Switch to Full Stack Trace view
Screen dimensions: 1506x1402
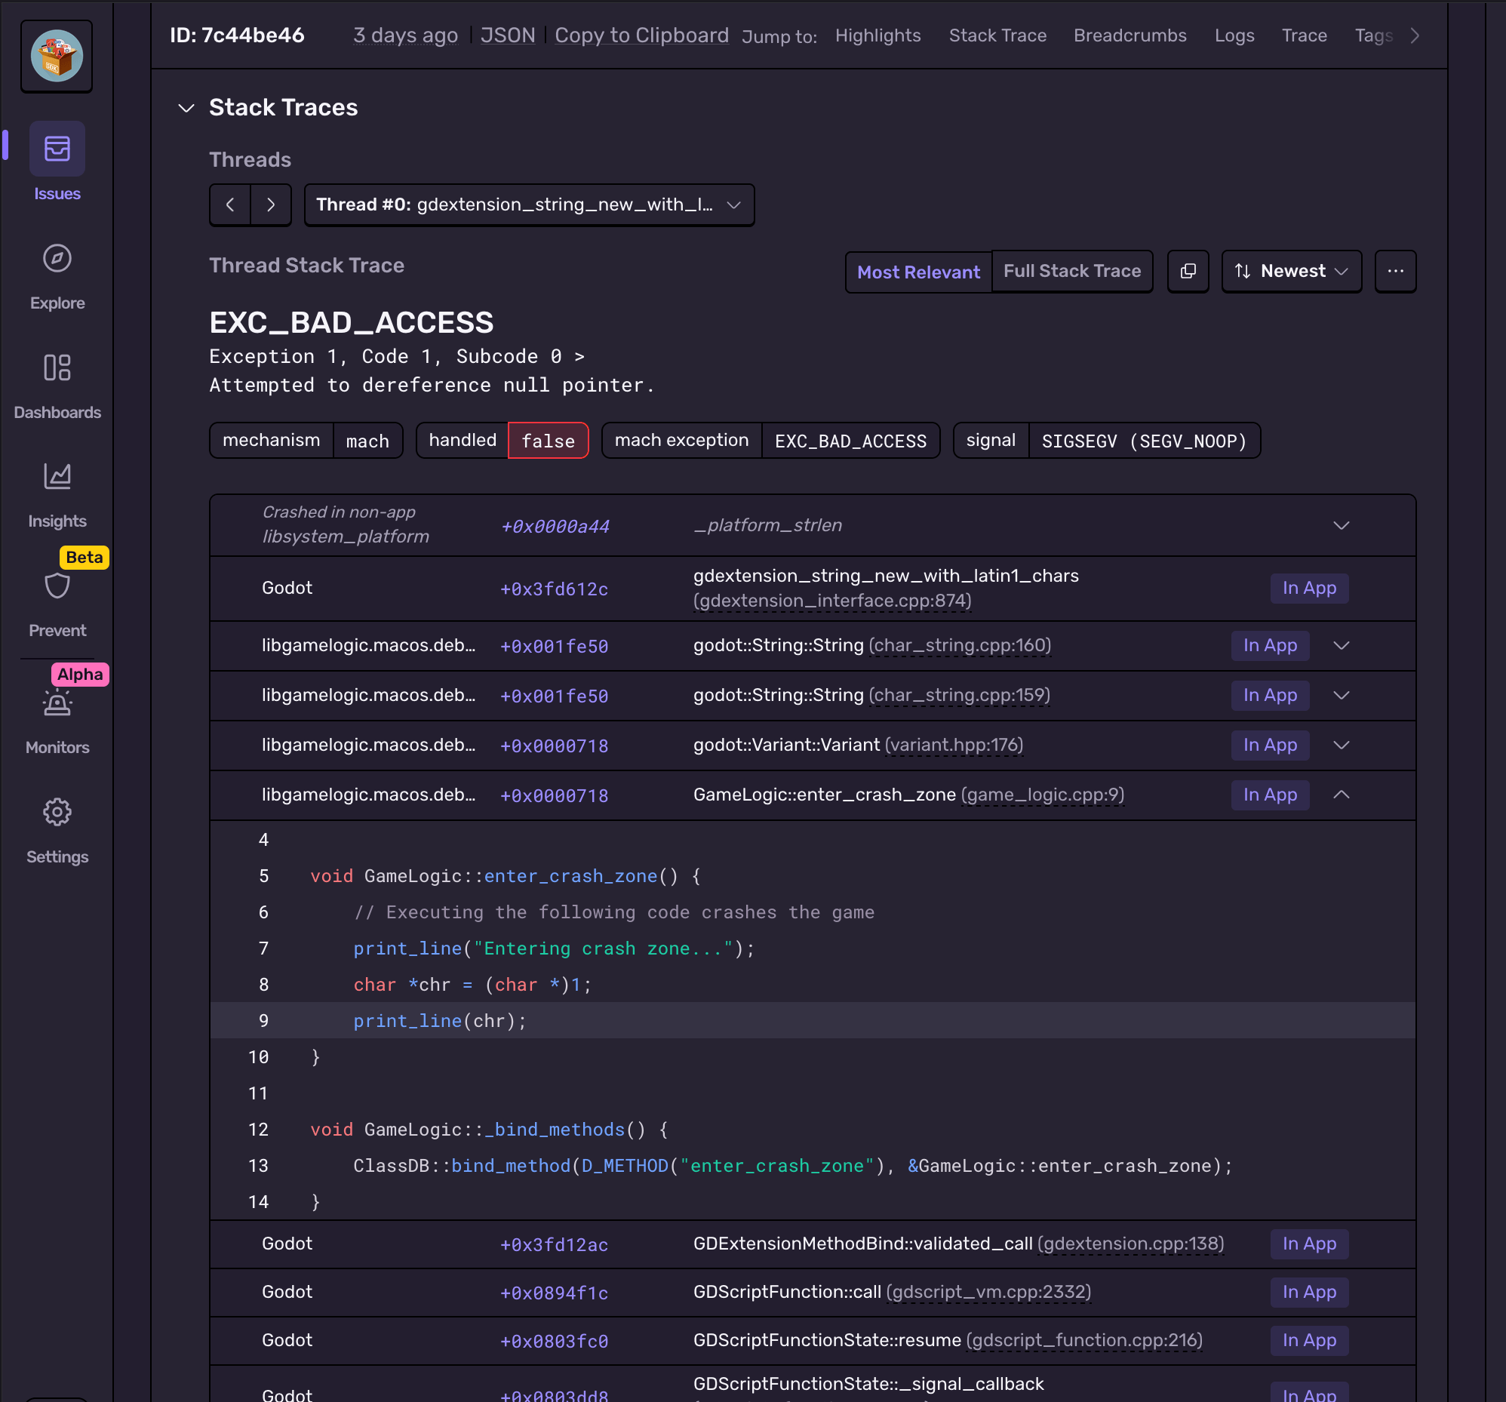(x=1071, y=271)
